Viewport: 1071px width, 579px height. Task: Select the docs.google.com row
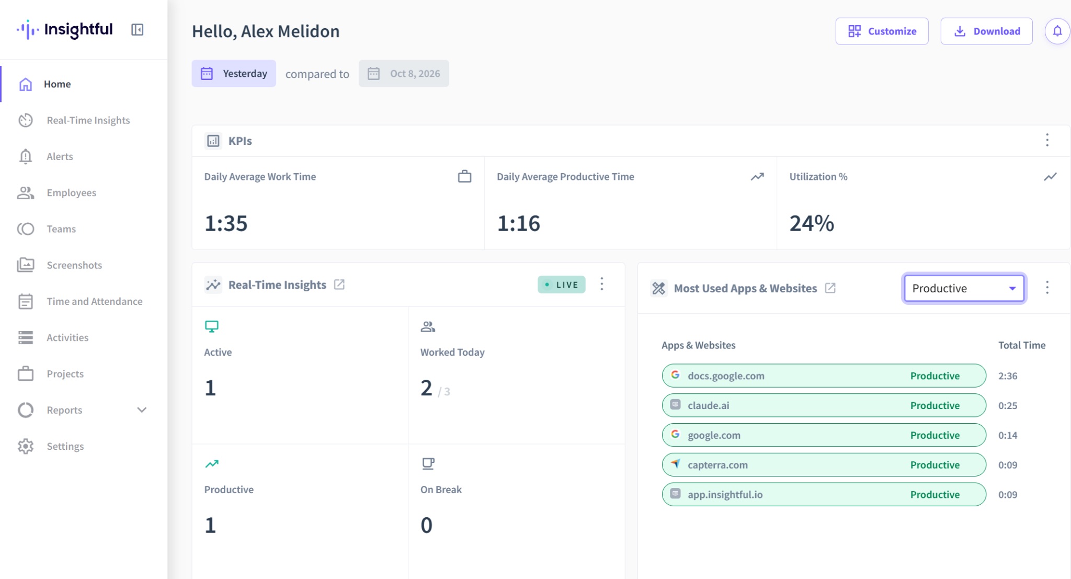pos(824,376)
